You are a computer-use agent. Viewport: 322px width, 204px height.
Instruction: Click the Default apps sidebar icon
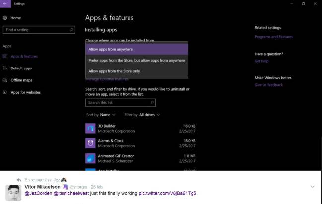point(5,68)
